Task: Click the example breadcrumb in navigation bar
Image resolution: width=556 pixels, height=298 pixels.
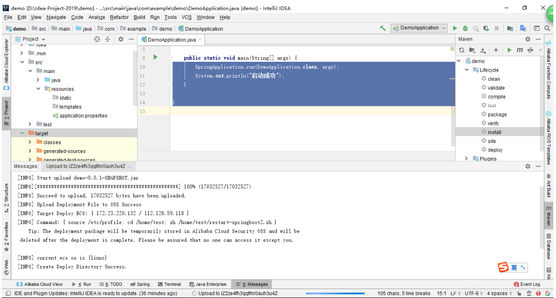Action: click(136, 28)
